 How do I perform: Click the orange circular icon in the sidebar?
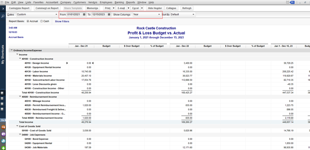pyautogui.click(x=3, y=127)
